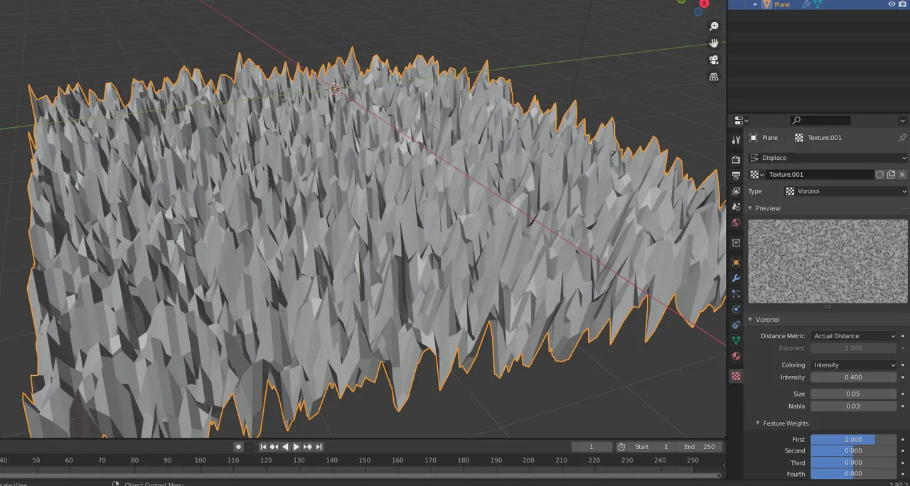This screenshot has width=910, height=486.
Task: Adjust the First feature weight slider
Action: pyautogui.click(x=854, y=440)
